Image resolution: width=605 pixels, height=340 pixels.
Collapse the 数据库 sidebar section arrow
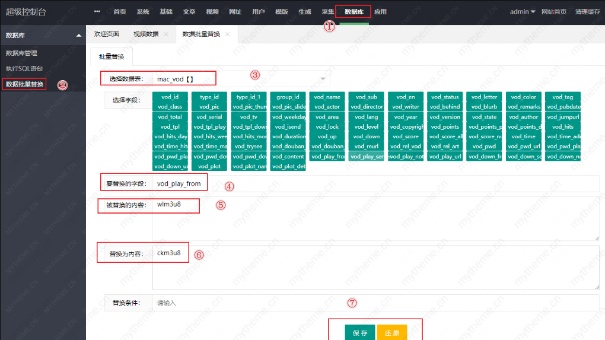[x=79, y=36]
